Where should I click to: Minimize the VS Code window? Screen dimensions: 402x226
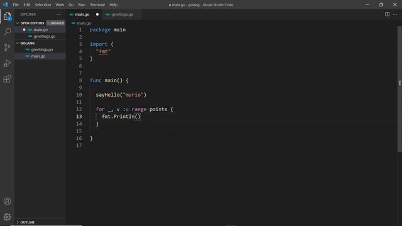pos(367,4)
